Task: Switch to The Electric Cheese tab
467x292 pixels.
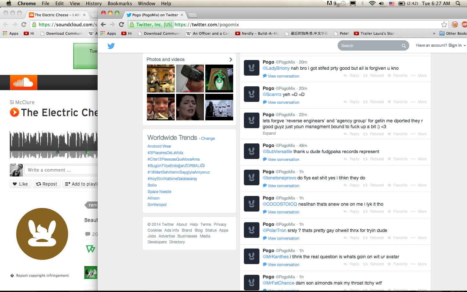Action: (x=55, y=15)
